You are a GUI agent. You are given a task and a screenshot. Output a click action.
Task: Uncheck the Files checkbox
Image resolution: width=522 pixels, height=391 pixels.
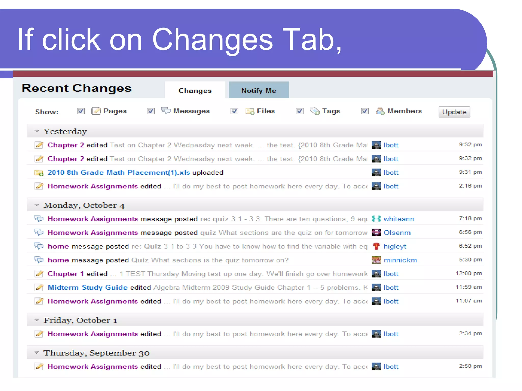234,111
